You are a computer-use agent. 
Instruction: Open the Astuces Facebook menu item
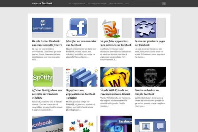click(x=77, y=4)
